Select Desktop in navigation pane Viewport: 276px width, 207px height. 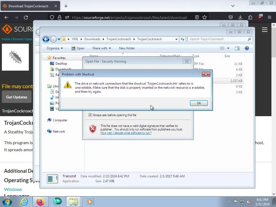pyautogui.click(x=61, y=64)
